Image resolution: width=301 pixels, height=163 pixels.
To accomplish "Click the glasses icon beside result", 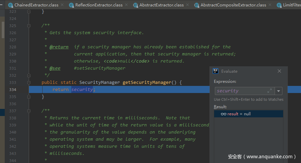I will [x=223, y=114].
